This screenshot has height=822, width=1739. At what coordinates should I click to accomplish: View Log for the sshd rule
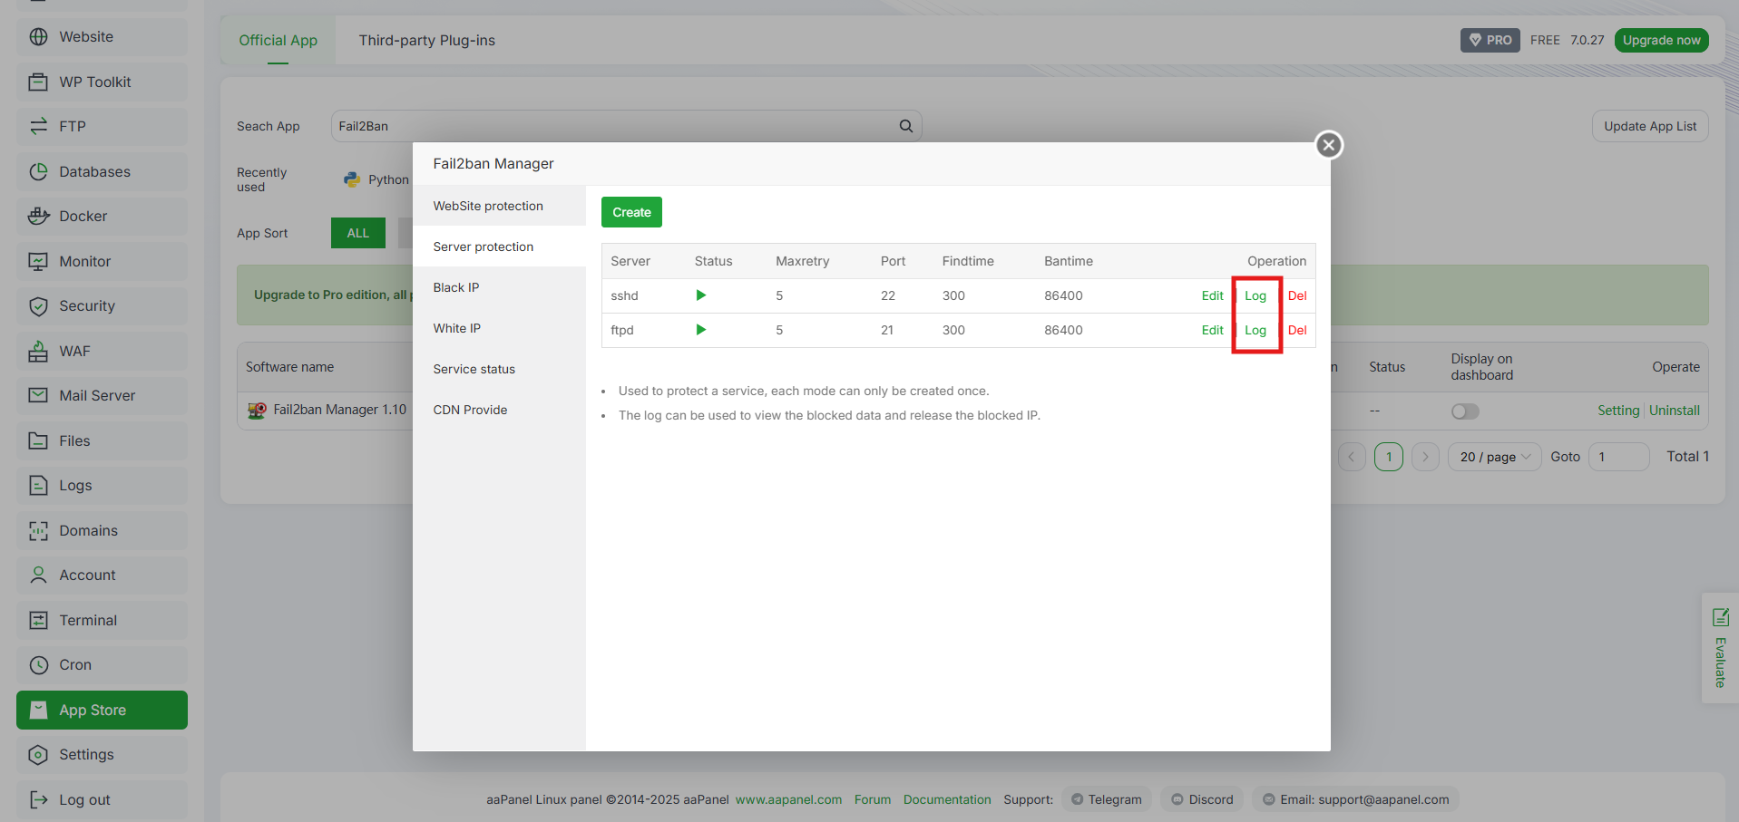(1255, 295)
